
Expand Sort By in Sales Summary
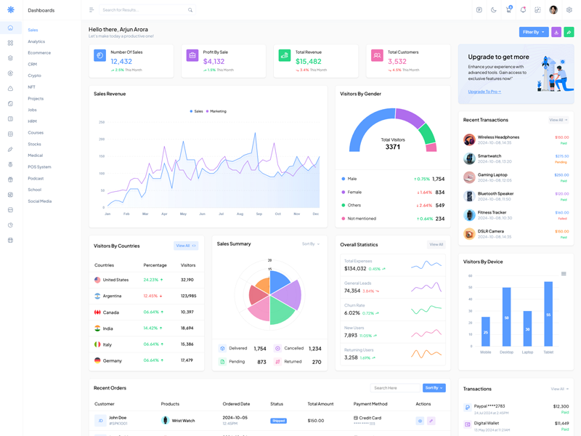[310, 244]
